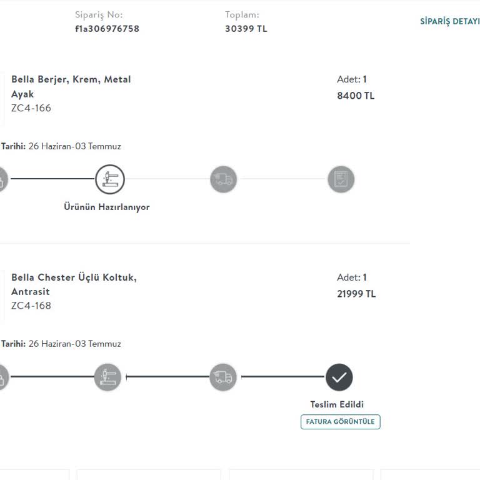Click the 21999 TL price

[356, 294]
